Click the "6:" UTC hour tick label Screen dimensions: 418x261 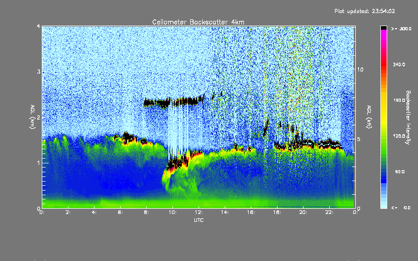click(x=121, y=212)
